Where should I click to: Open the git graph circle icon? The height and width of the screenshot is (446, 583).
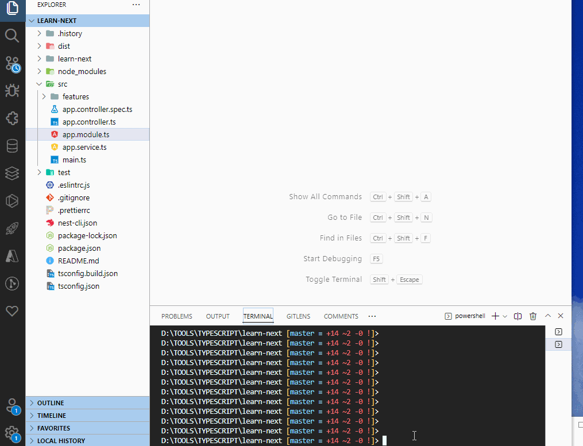[x=12, y=284]
